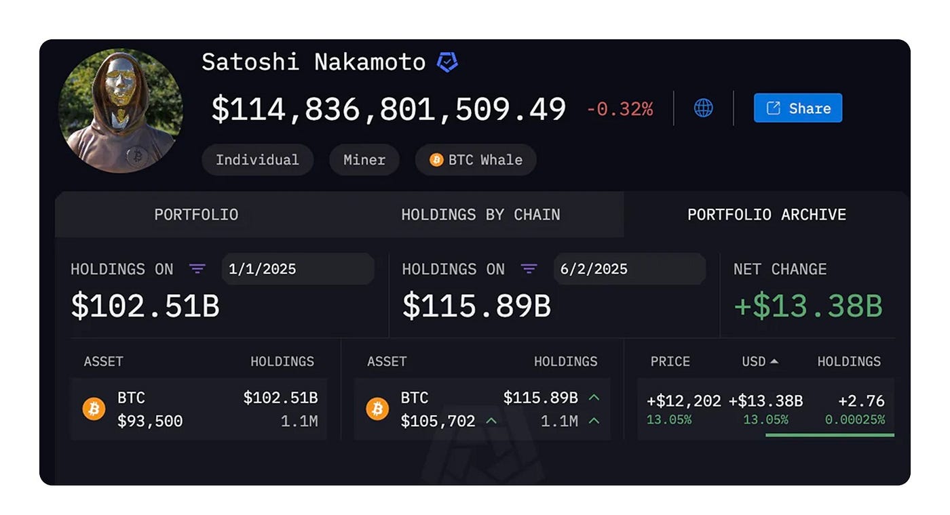This screenshot has width=950, height=515.
Task: Toggle the BTC Whale tag filter
Action: (475, 160)
